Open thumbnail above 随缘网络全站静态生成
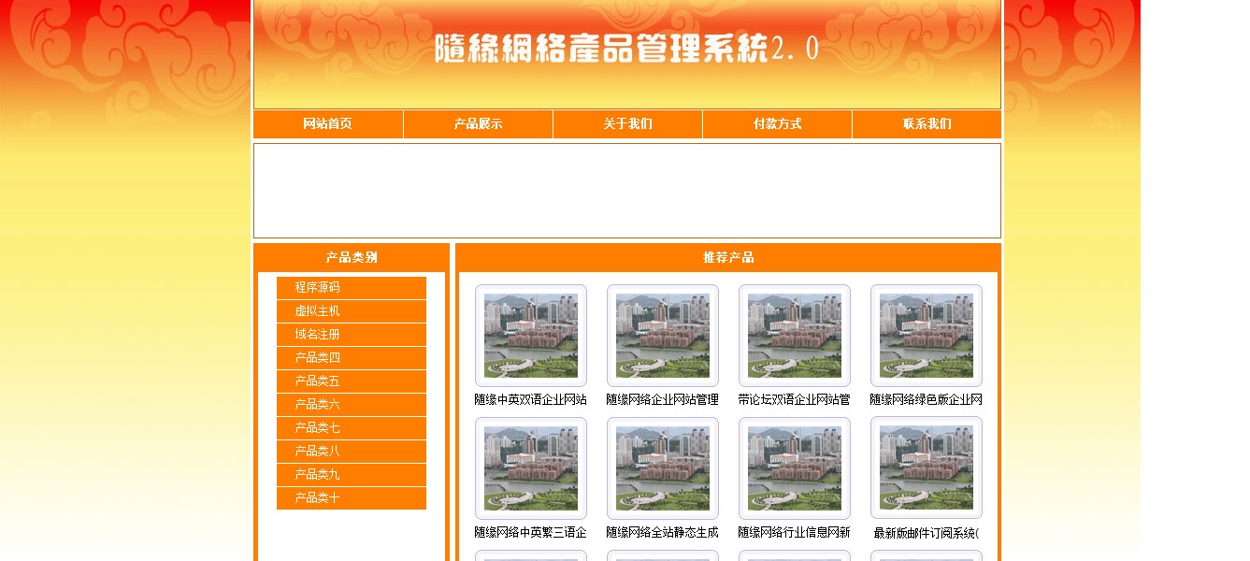This screenshot has height=561, width=1250. (663, 468)
